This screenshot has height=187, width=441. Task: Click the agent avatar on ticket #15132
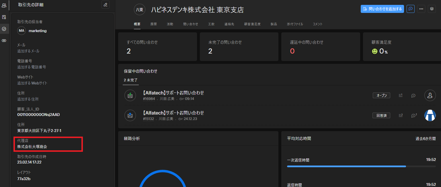430,115
